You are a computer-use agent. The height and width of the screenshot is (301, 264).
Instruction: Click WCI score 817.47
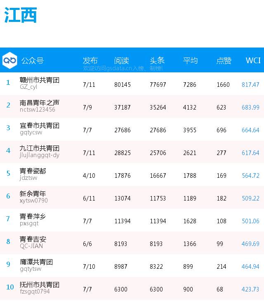tap(250, 84)
